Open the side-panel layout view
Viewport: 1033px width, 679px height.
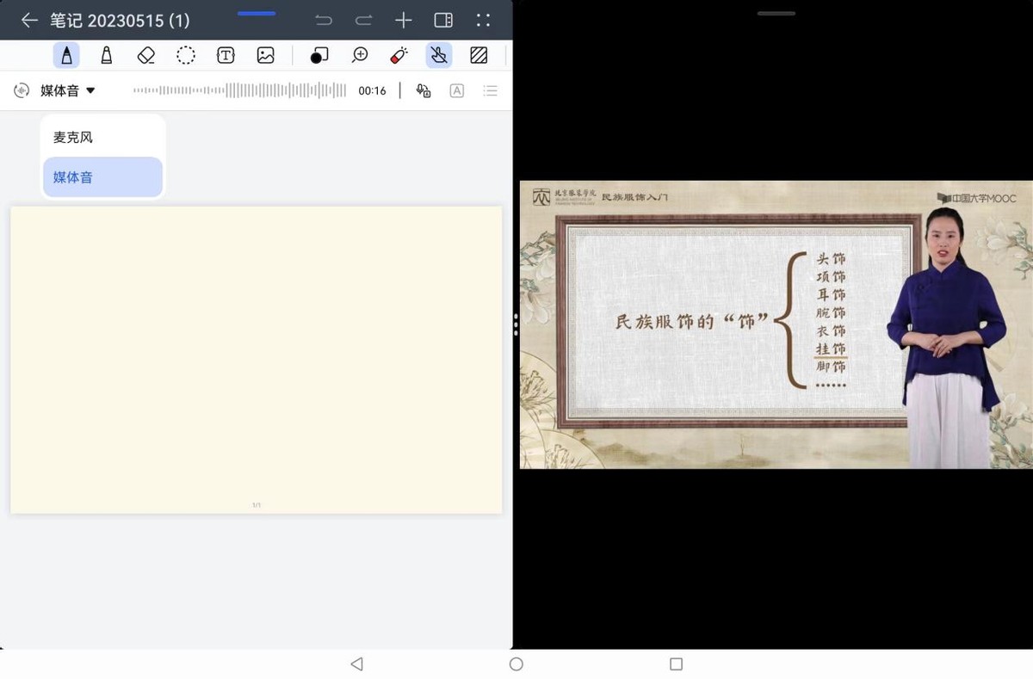click(x=443, y=20)
